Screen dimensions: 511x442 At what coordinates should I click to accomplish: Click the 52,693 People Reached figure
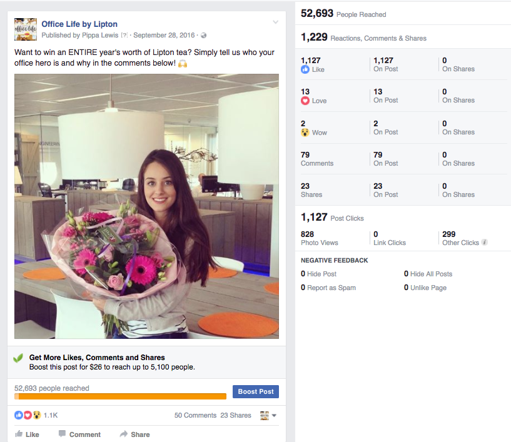click(x=343, y=14)
